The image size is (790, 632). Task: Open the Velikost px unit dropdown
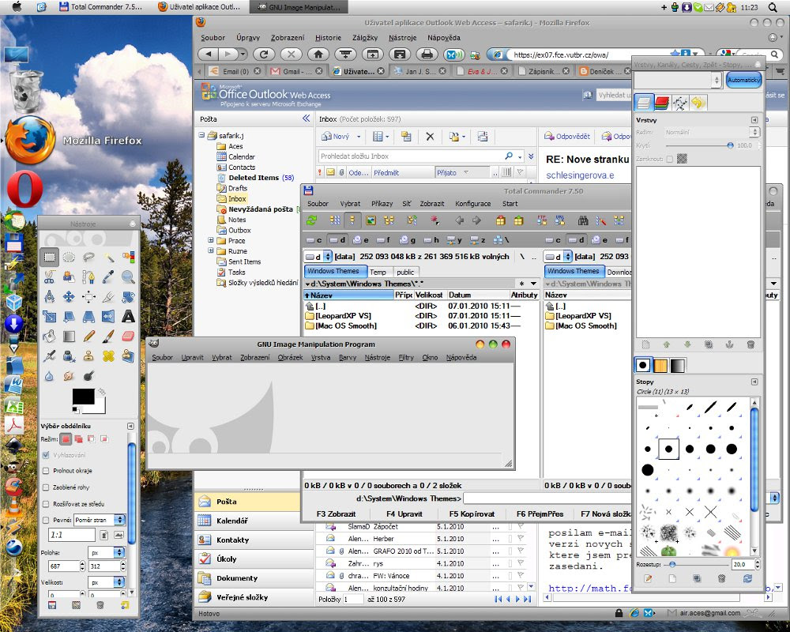[107, 582]
